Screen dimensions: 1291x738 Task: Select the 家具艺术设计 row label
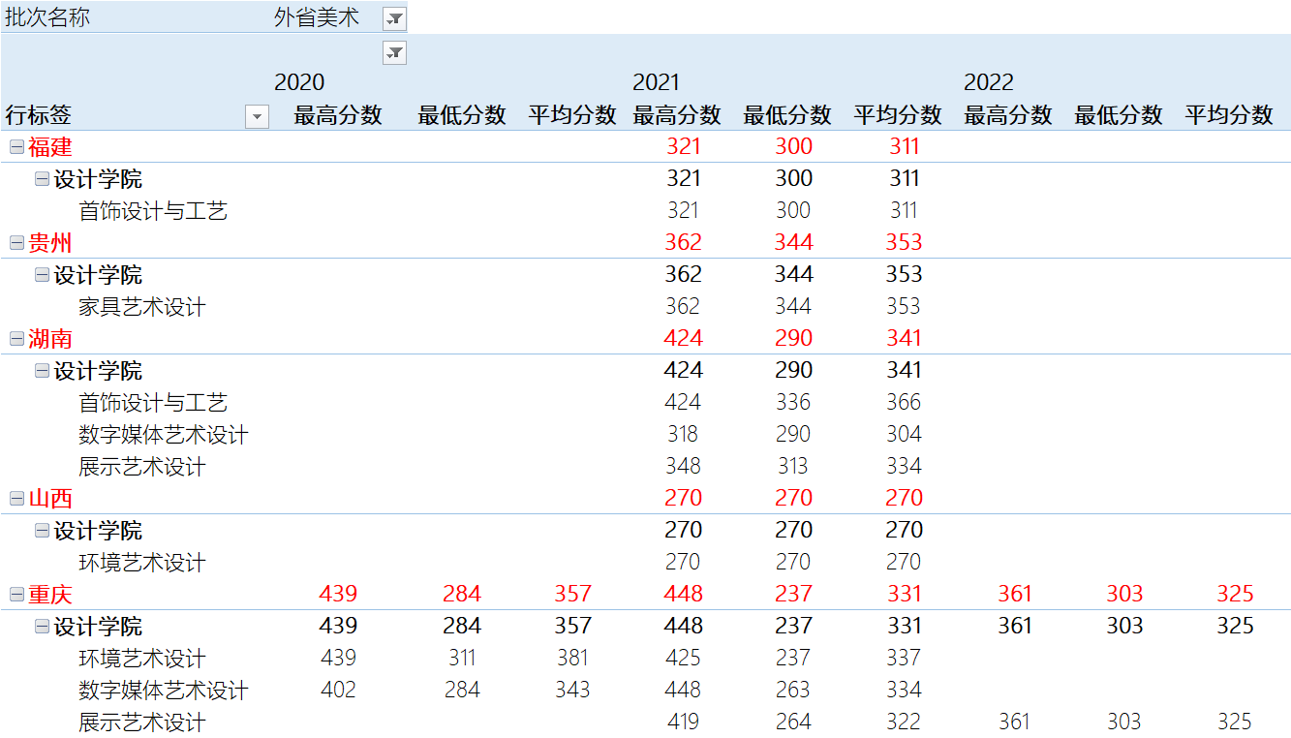coord(142,308)
